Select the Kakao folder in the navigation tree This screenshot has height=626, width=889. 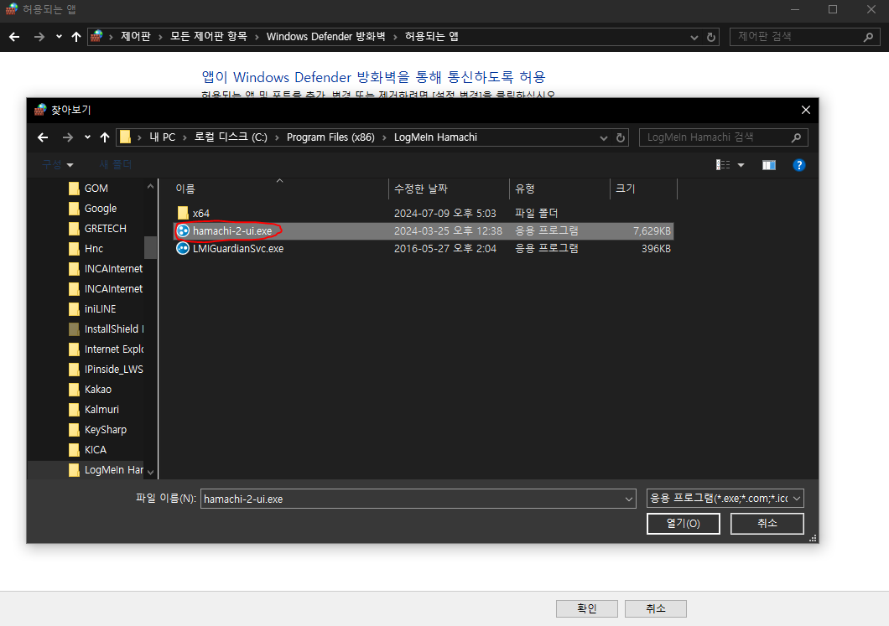point(97,390)
